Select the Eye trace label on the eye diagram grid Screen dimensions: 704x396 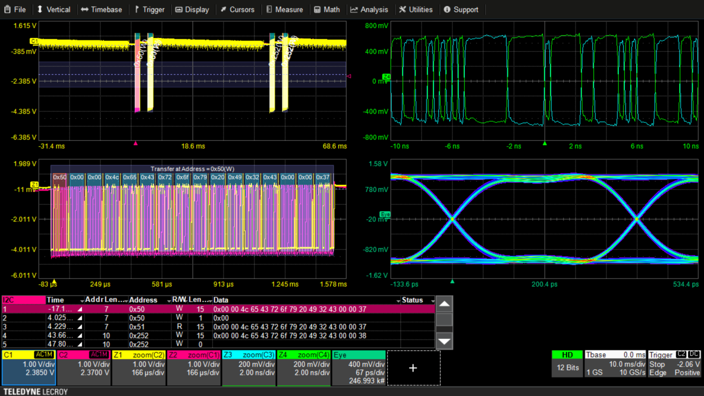click(385, 215)
